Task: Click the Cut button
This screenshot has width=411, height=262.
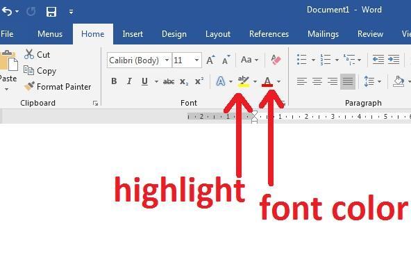Action: coord(37,54)
